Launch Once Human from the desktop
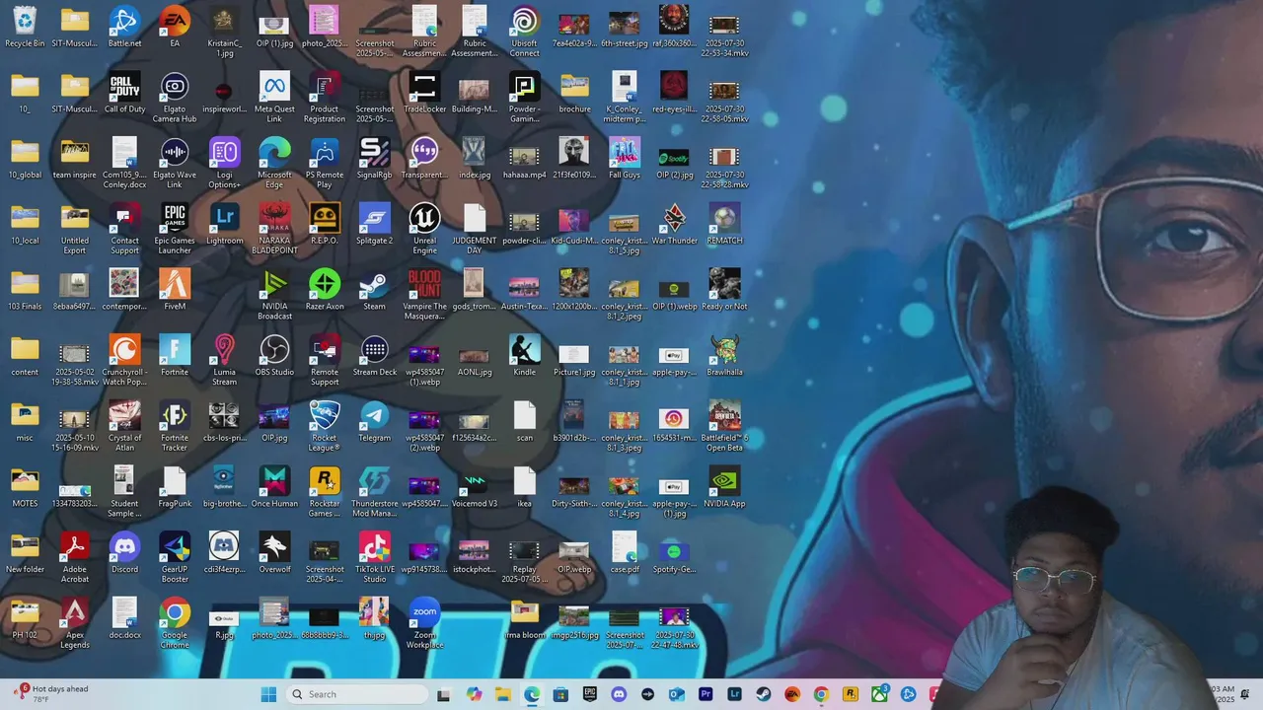The width and height of the screenshot is (1263, 710). point(274,486)
